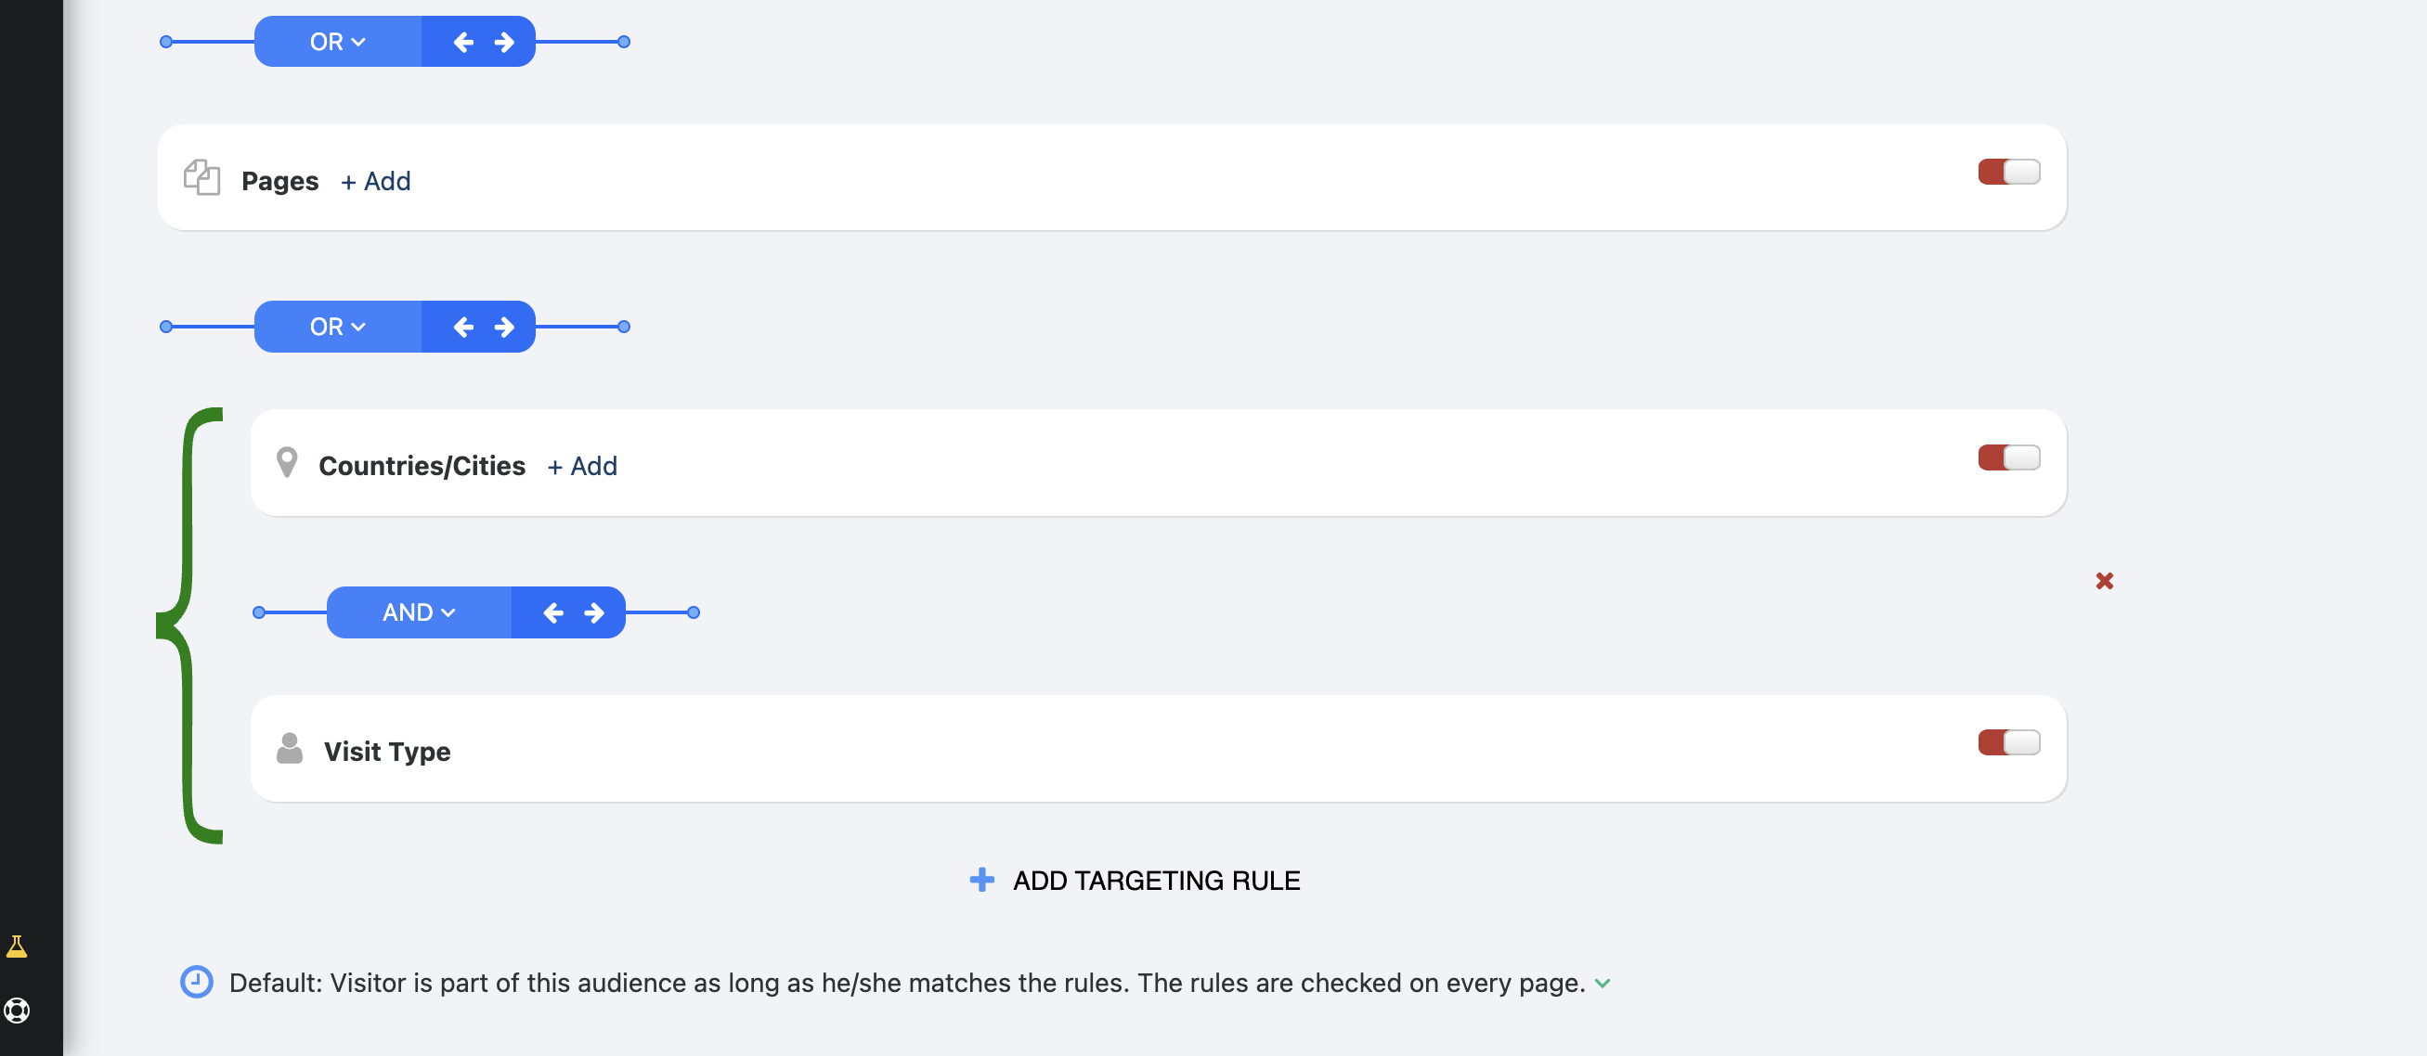
Task: Expand the Default audience rule chevron
Action: [1602, 984]
